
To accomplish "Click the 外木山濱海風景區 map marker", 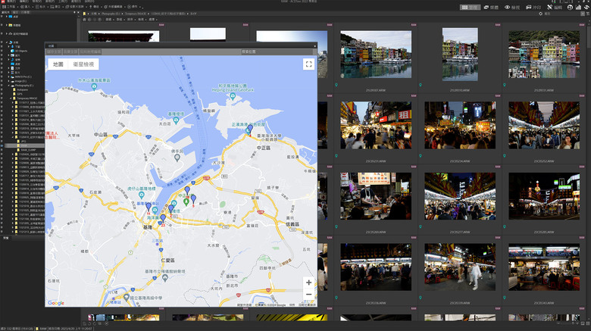I will (x=94, y=86).
